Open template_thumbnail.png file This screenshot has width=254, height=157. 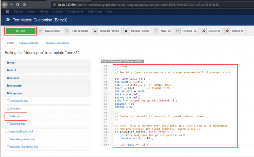pos(24,147)
